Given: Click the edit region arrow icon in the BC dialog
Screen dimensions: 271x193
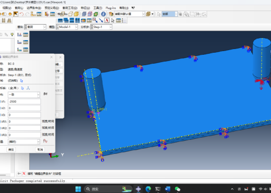Looking at the screenshot, I should 21,81.
